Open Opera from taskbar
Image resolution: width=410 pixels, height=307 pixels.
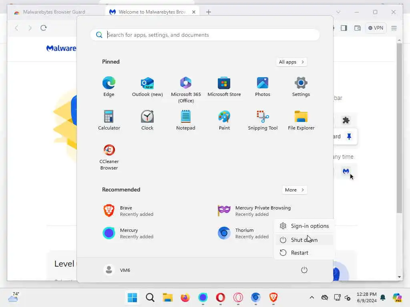(x=221, y=297)
